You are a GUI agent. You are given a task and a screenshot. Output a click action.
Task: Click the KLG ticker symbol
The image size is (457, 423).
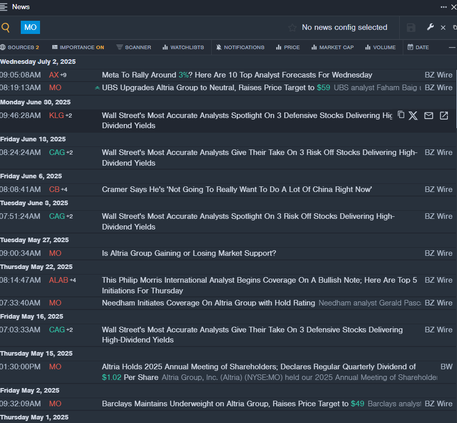click(x=57, y=116)
